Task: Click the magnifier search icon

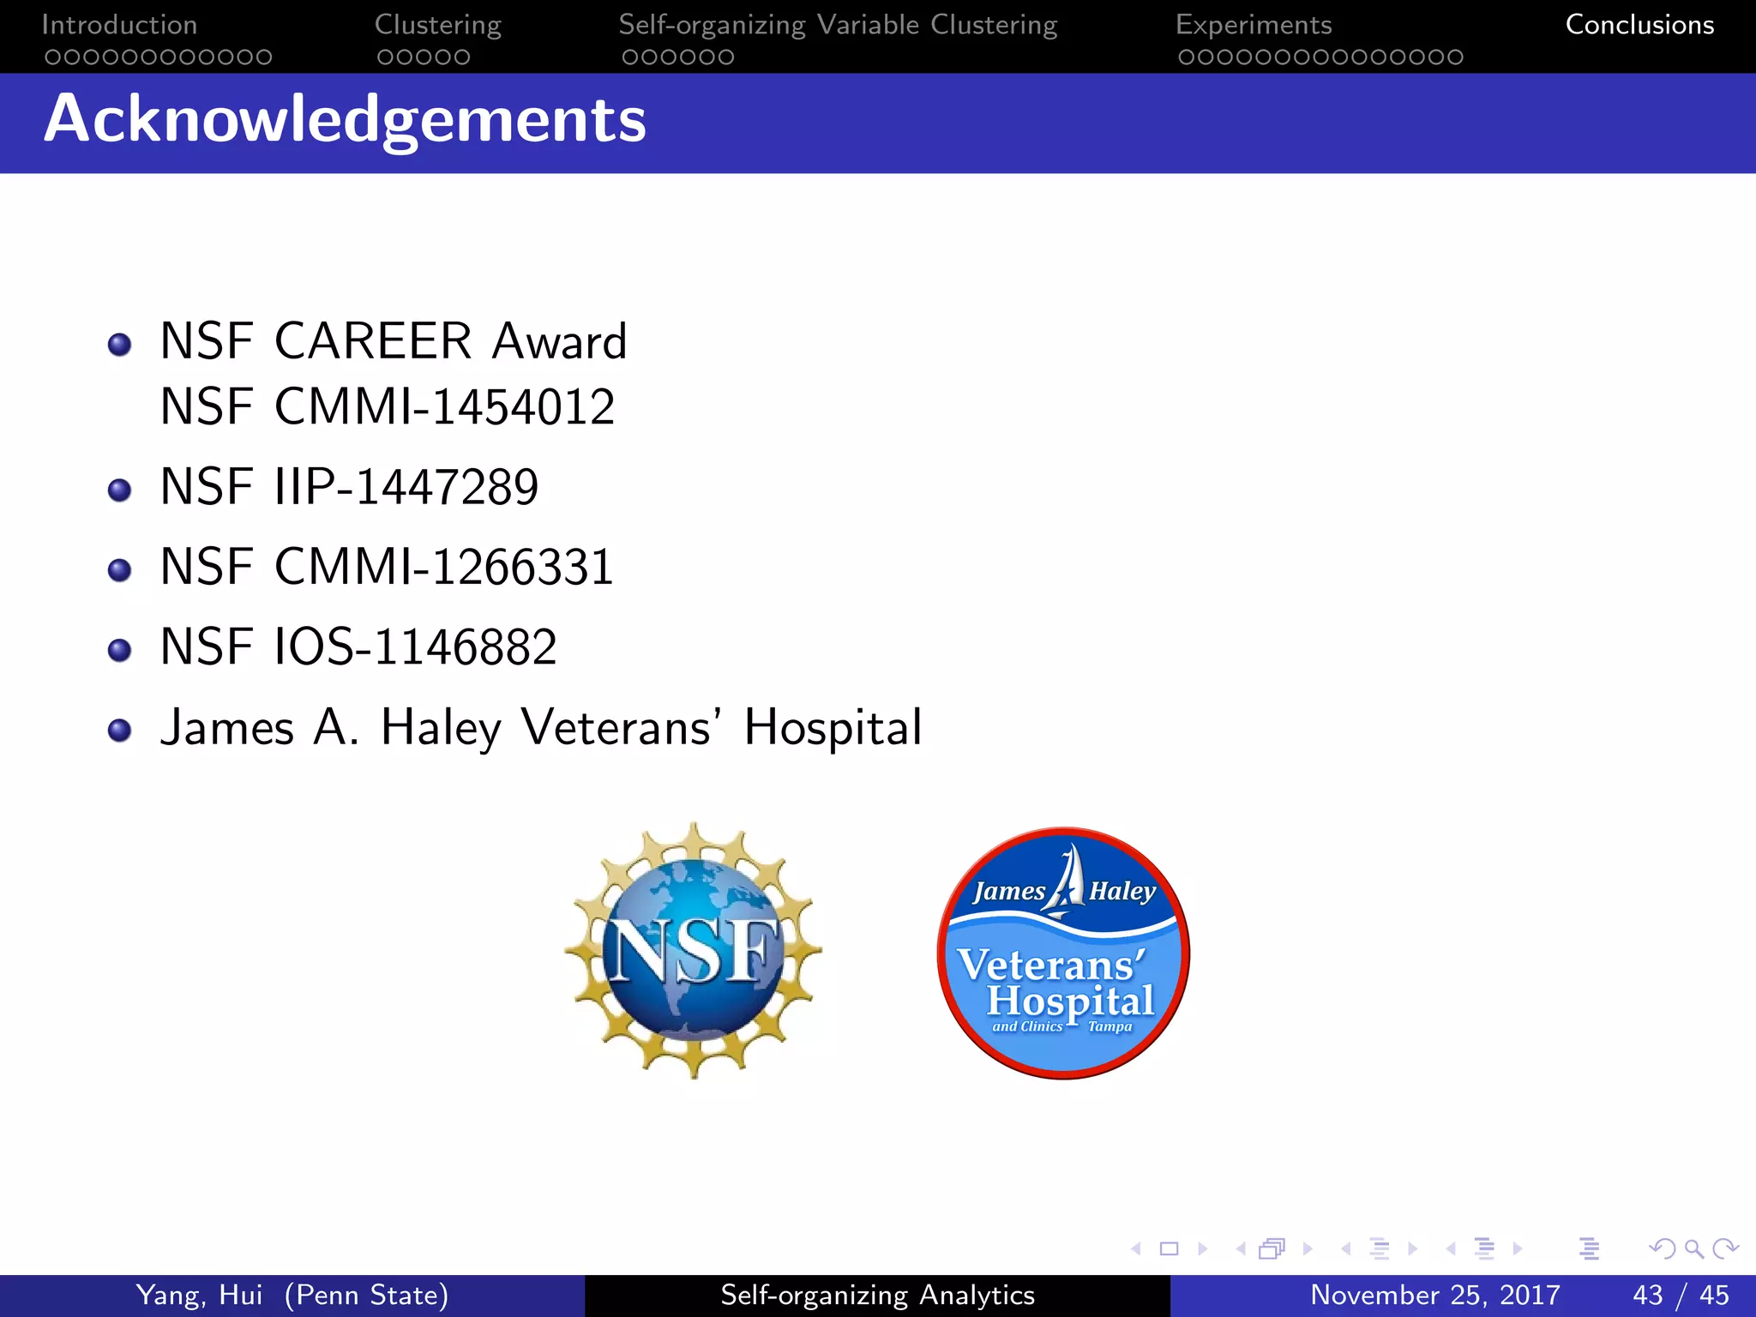Action: tap(1694, 1249)
